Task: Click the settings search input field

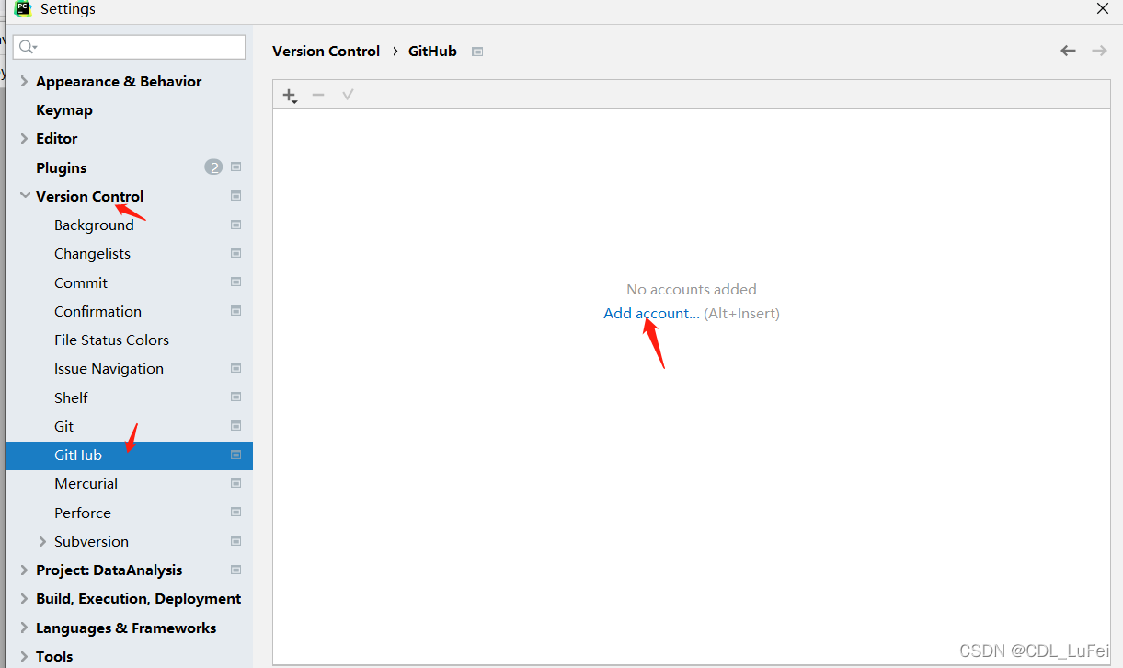Action: tap(130, 47)
